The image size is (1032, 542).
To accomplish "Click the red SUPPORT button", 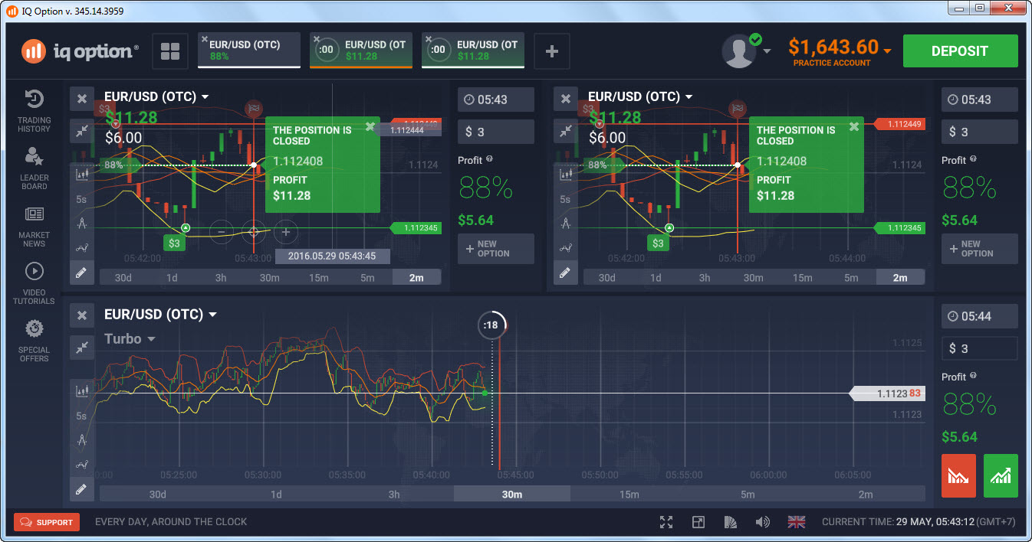I will 47,522.
